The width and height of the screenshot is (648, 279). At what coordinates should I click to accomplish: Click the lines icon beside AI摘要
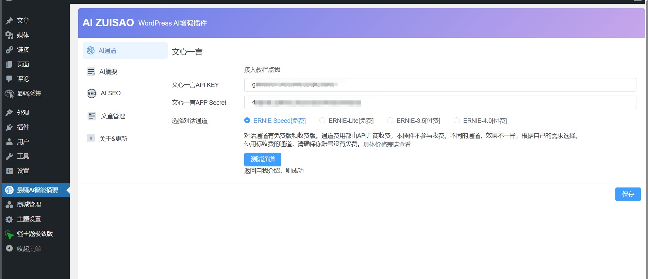point(91,71)
